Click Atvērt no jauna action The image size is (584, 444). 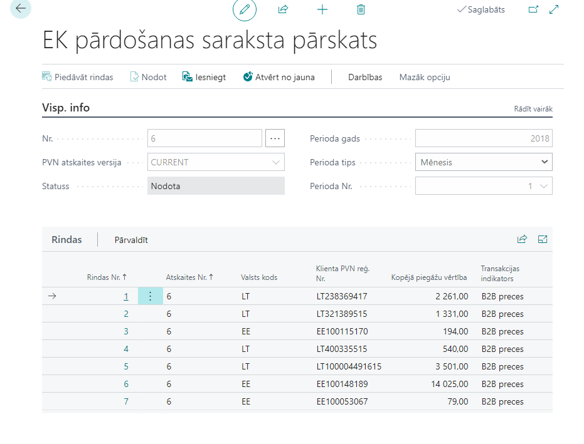279,77
